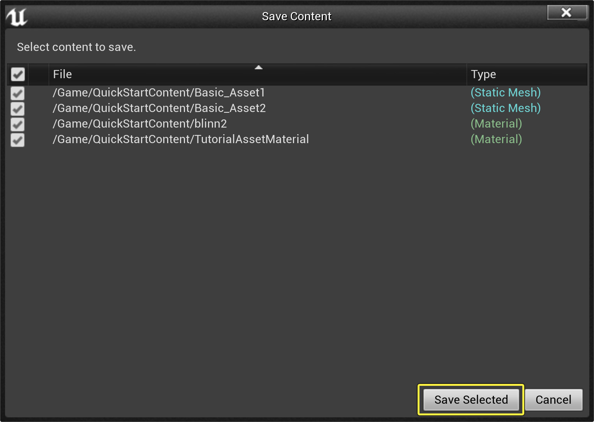Select the Basic_Asset2 row
This screenshot has width=594, height=422.
pyautogui.click(x=159, y=108)
